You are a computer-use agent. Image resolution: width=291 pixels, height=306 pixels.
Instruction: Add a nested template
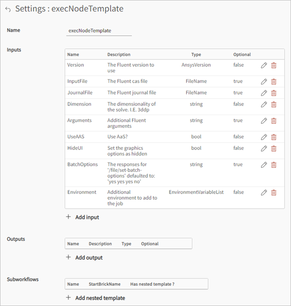click(96, 298)
